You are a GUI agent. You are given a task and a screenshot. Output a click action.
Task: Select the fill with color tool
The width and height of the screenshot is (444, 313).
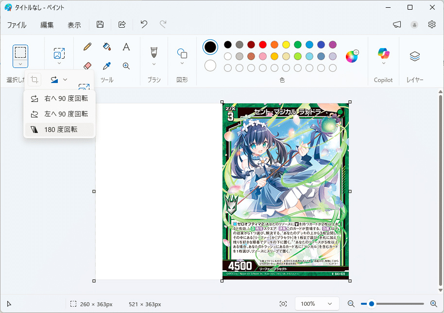click(107, 47)
